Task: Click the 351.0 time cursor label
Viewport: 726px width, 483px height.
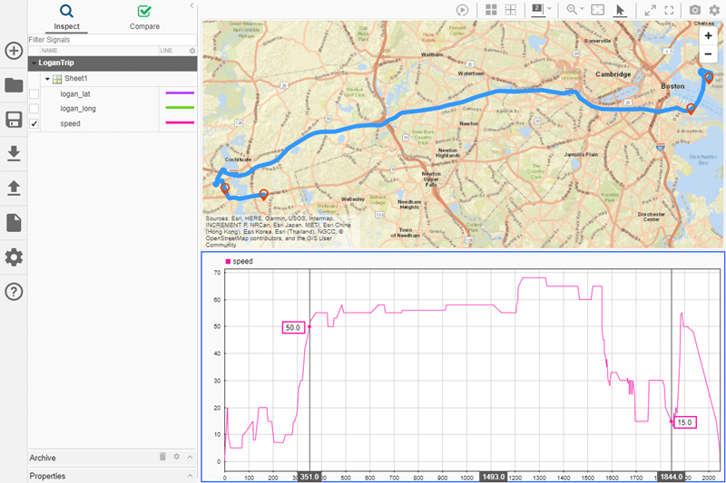Action: [x=309, y=477]
